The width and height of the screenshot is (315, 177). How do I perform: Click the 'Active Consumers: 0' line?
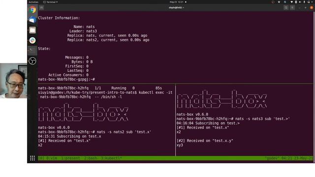(68, 75)
